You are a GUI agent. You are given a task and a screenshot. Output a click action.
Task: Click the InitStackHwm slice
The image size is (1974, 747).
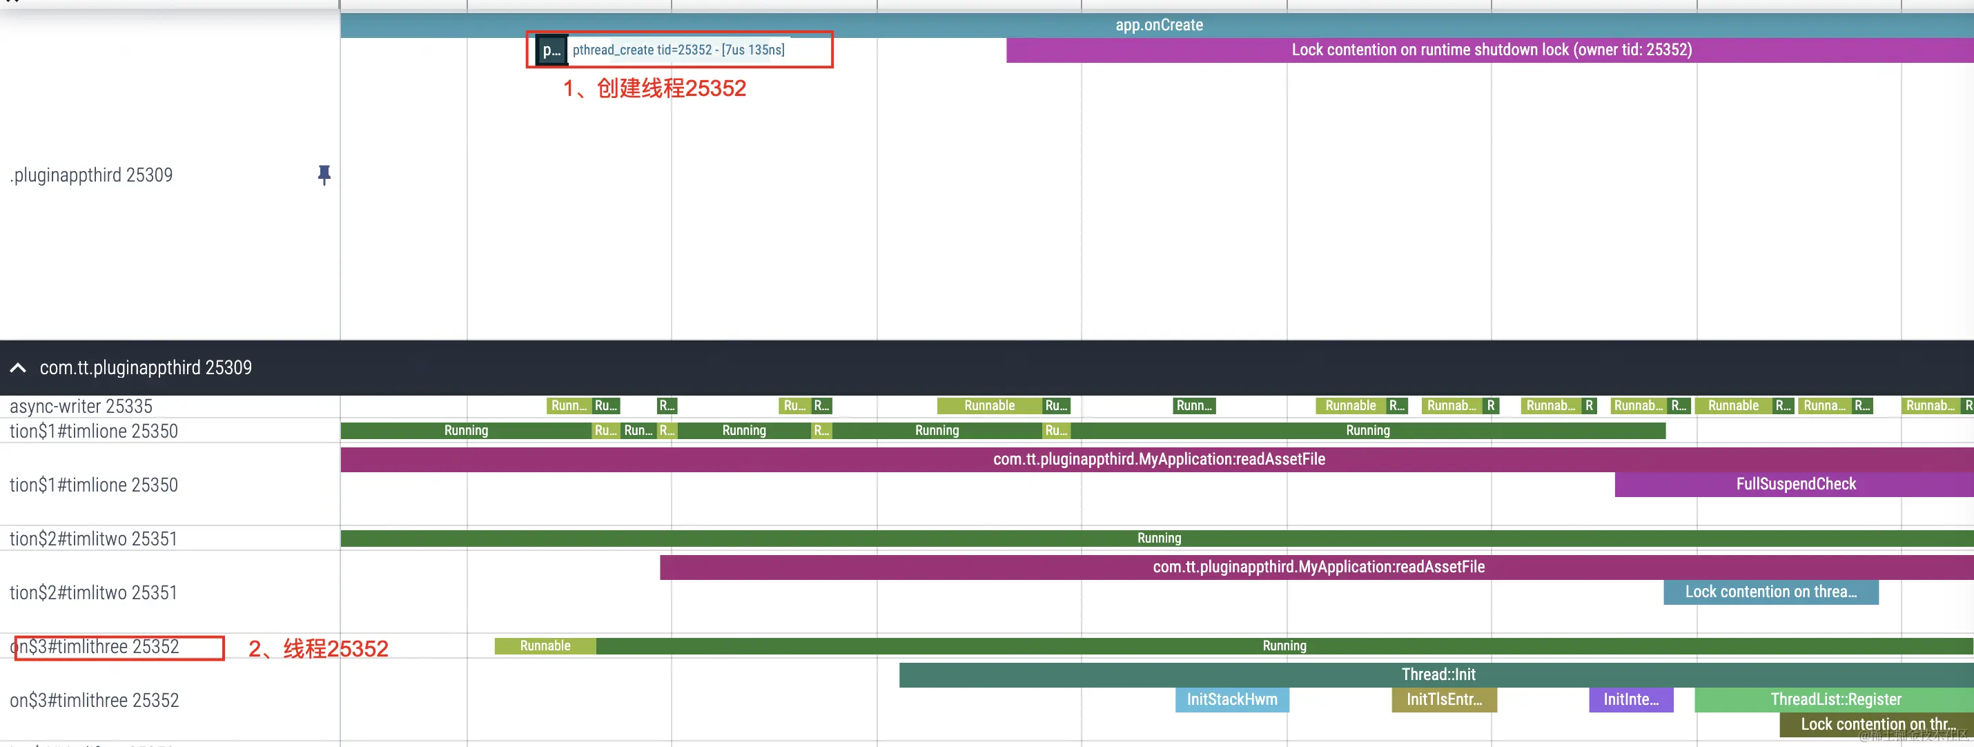click(1231, 699)
